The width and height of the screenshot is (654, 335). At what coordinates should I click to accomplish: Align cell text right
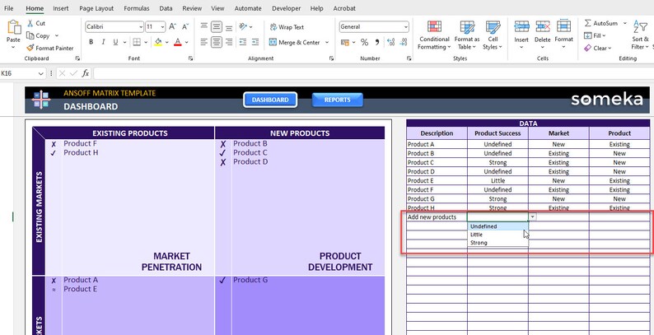pyautogui.click(x=229, y=42)
